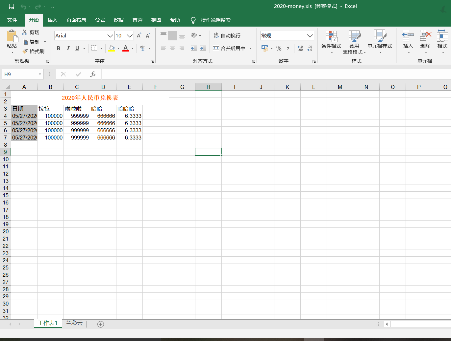Screen dimensions: 451x341
Task: Switch to the 兰彩云 sheet tab
Action: pyautogui.click(x=74, y=323)
